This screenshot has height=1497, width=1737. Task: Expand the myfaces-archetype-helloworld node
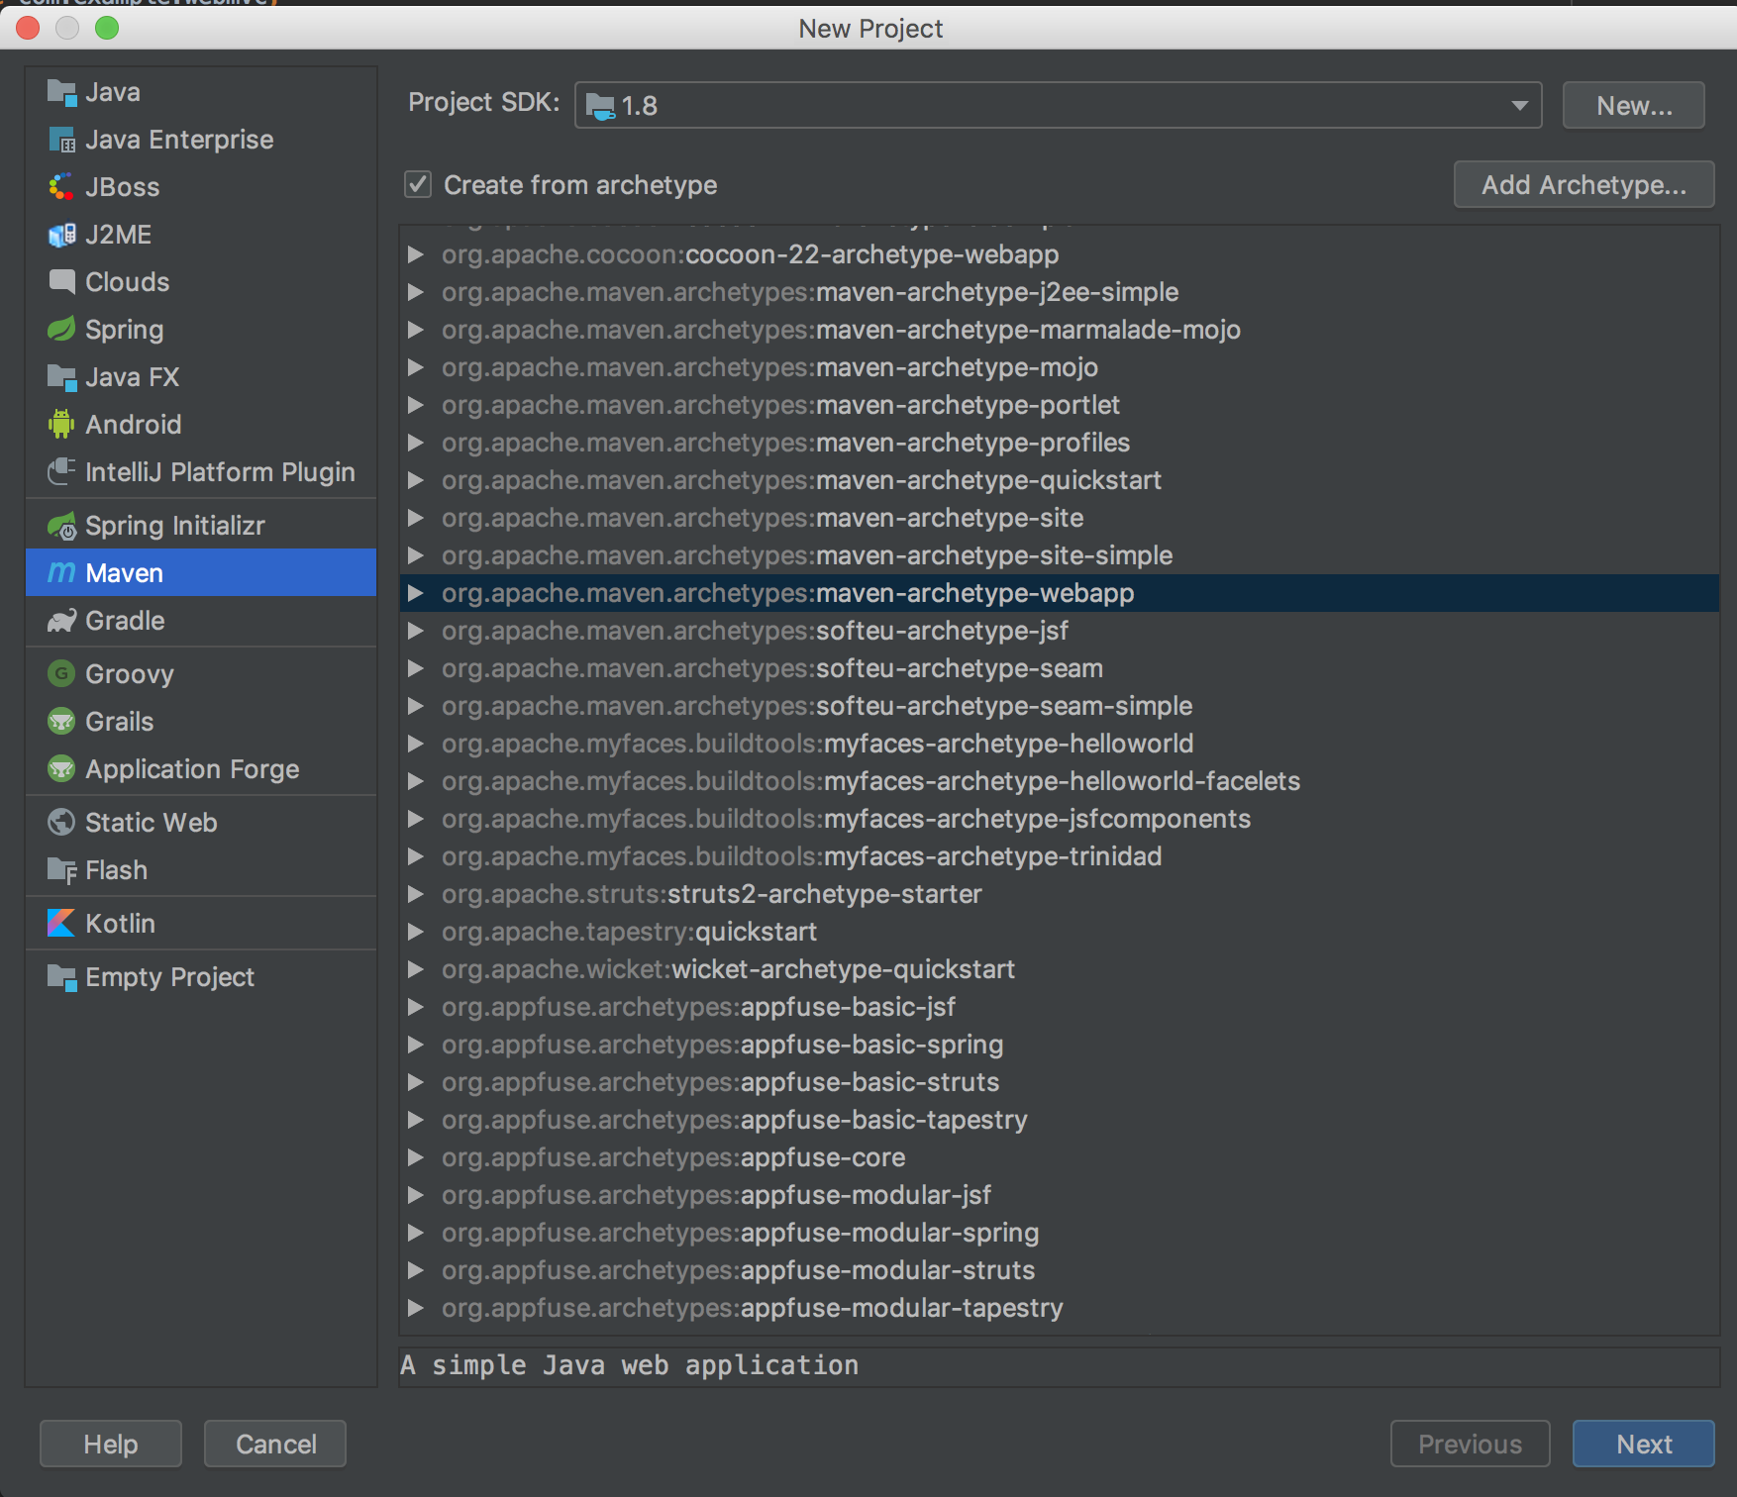point(416,744)
